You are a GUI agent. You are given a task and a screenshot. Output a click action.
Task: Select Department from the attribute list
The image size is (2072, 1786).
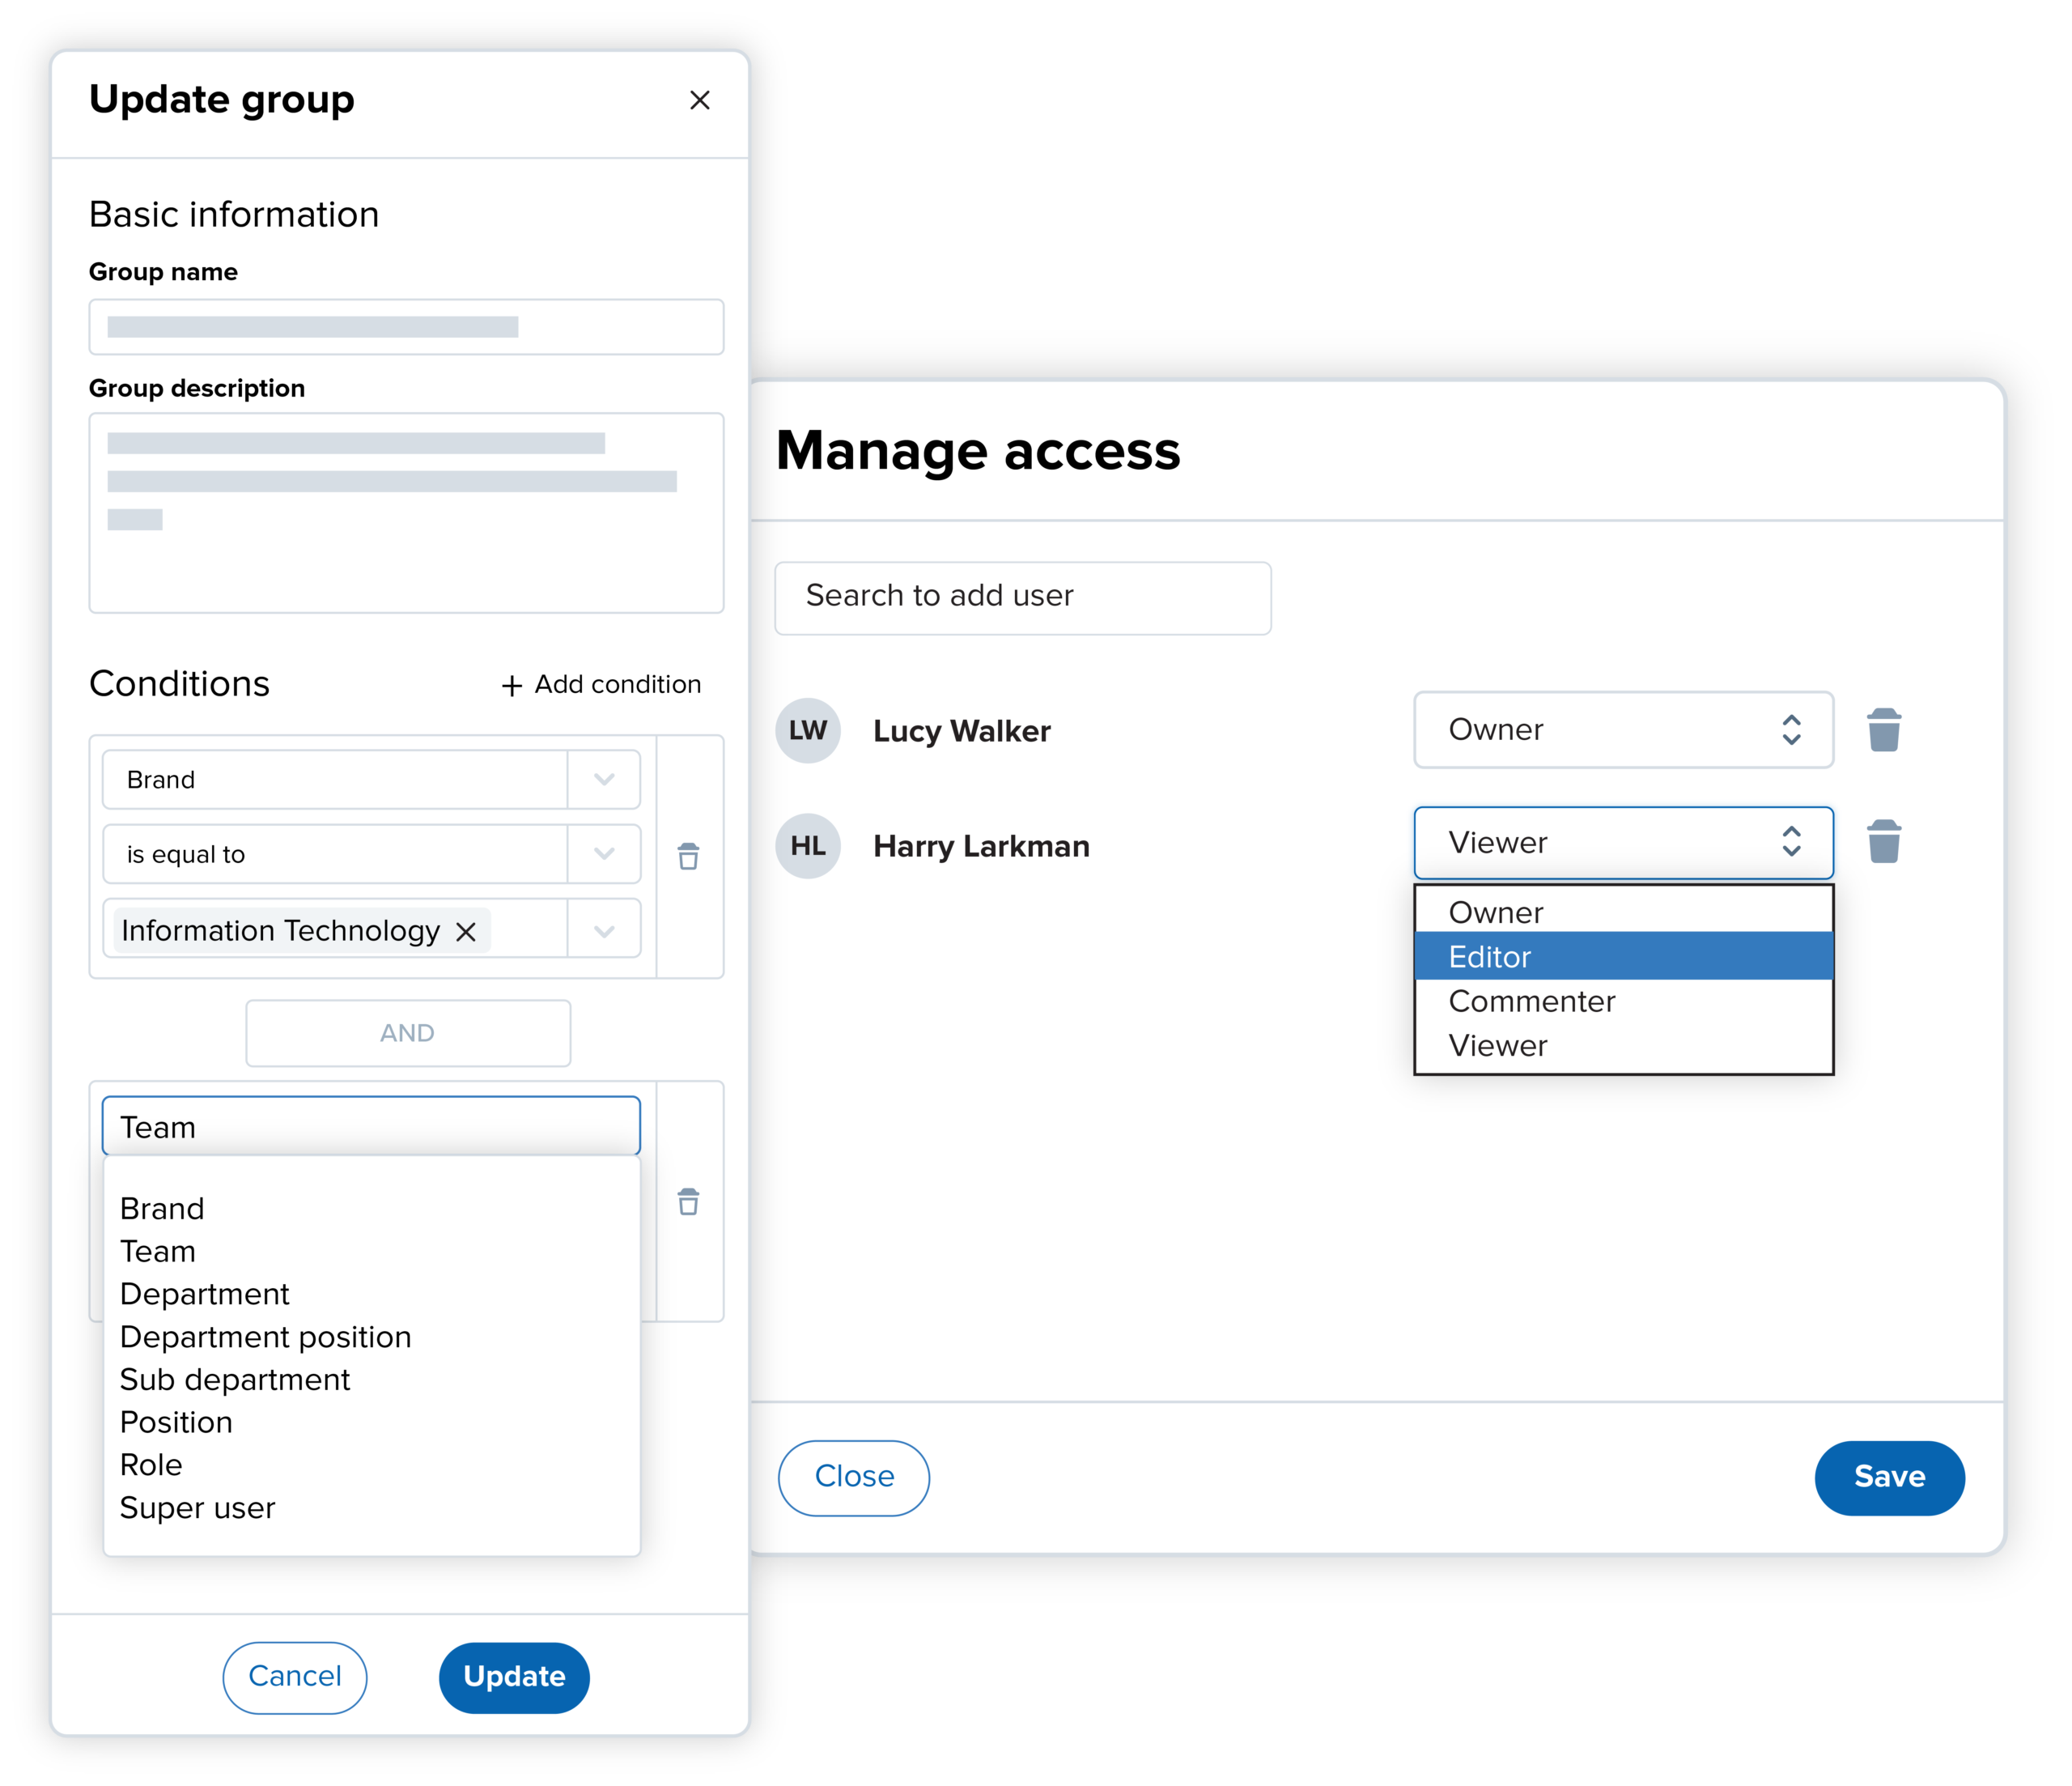point(204,1293)
